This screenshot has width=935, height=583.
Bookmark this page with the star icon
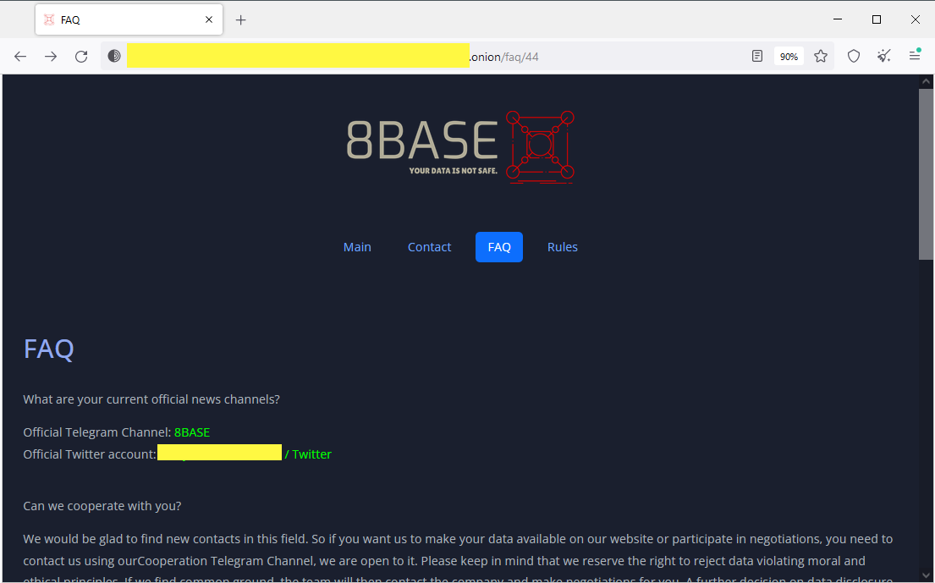click(x=821, y=56)
